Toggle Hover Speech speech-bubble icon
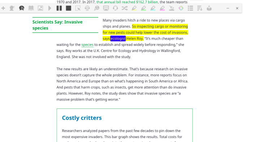Viewport: 253px width, 142px height. (x=22, y=8)
